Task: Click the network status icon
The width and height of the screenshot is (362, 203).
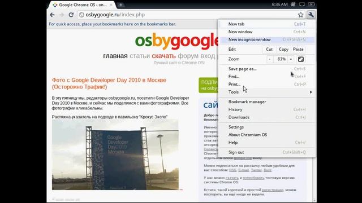Action: tap(301, 5)
